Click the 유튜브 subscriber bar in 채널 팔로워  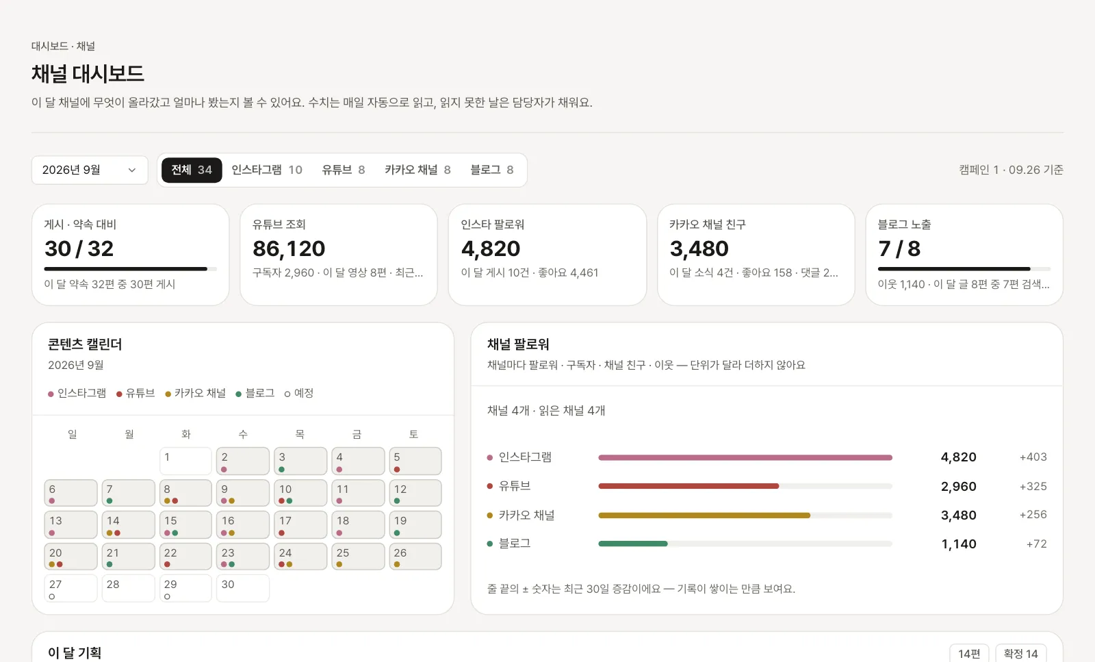coord(745,486)
